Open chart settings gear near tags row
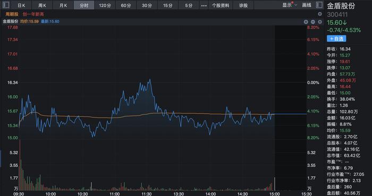The image size is (372, 196). pyautogui.click(x=320, y=14)
